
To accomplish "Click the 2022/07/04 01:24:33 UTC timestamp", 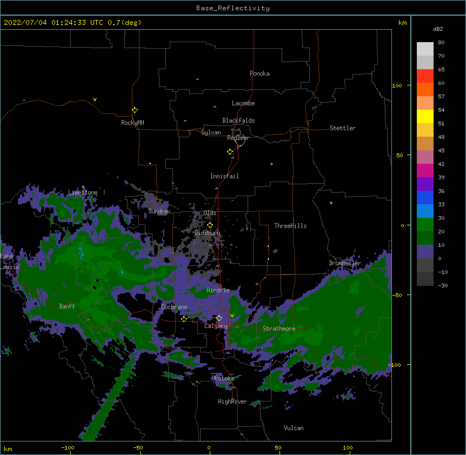I will [x=72, y=23].
